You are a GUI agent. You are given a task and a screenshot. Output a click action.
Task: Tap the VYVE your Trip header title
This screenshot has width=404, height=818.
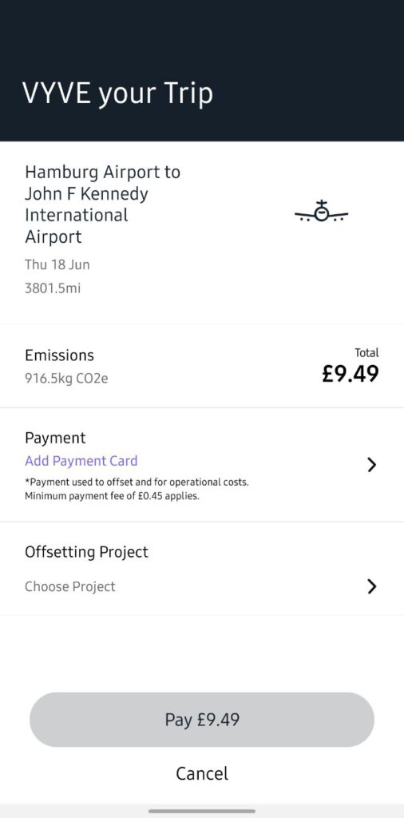click(118, 94)
